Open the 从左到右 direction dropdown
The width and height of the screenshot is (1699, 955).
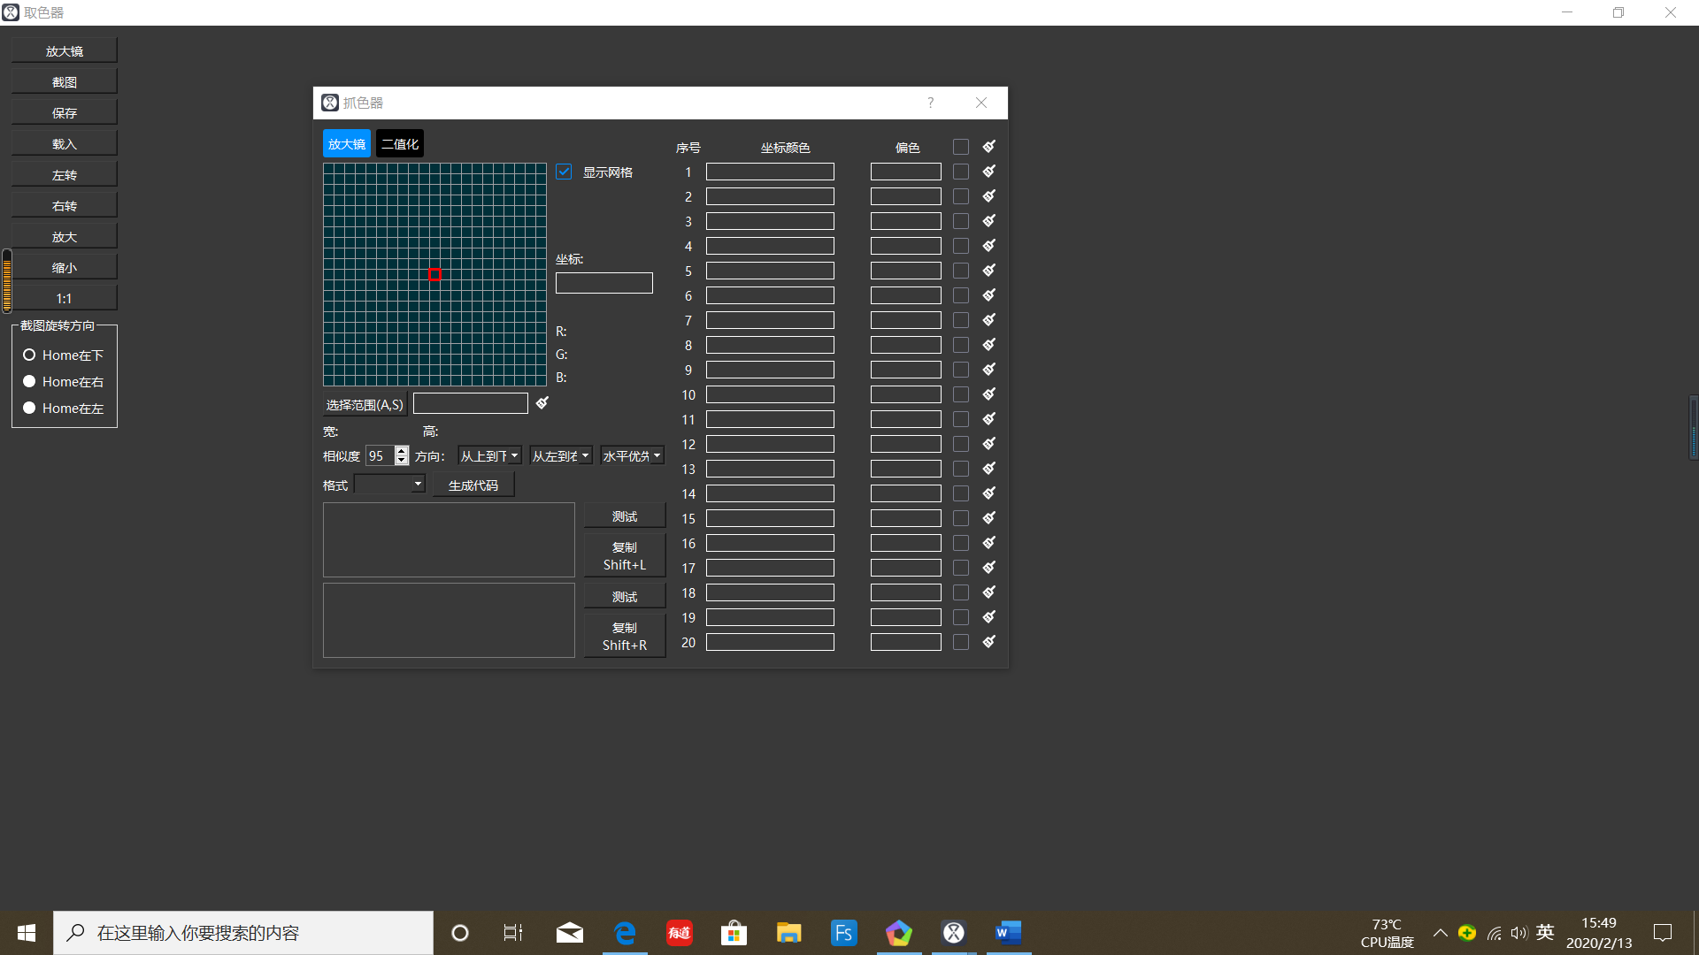point(561,455)
